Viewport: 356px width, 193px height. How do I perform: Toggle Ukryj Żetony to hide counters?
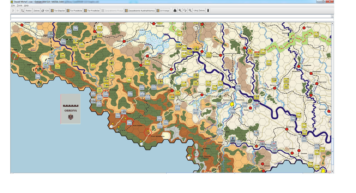point(199,11)
